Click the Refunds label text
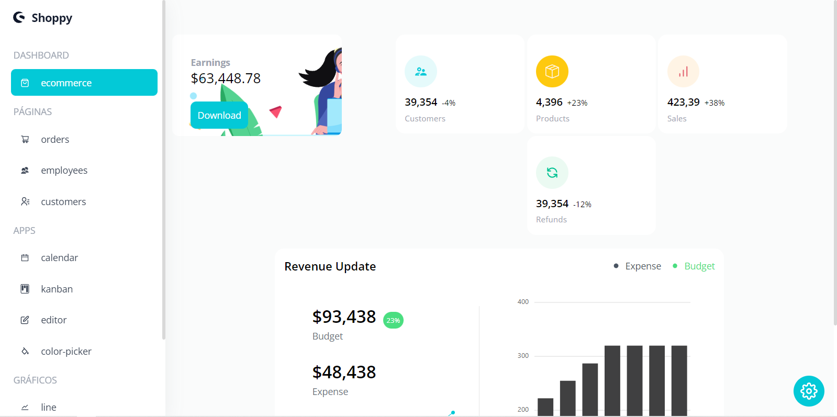 click(551, 220)
